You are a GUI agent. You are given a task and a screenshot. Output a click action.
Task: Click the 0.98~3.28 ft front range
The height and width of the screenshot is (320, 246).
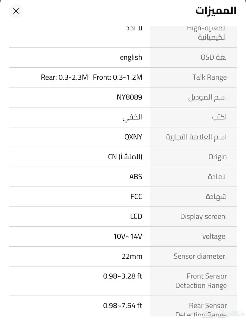click(x=122, y=276)
